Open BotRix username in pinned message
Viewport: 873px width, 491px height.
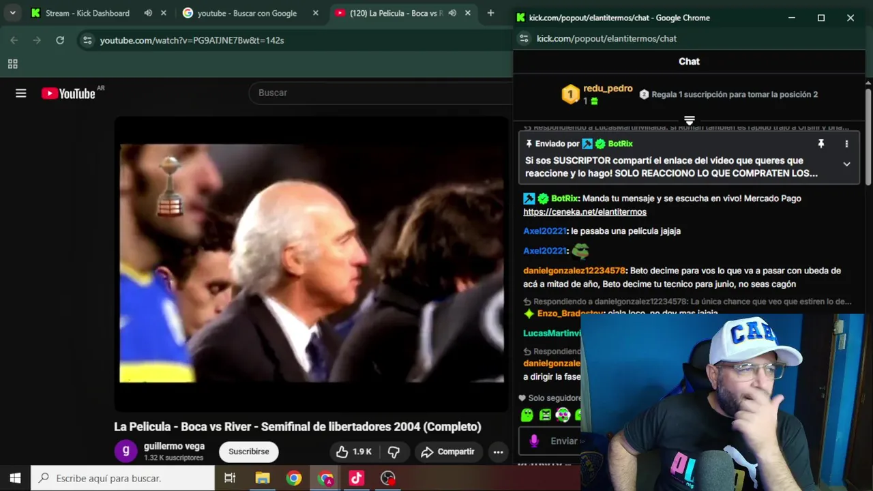(x=620, y=144)
